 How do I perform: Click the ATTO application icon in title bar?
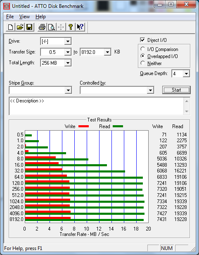[x=7, y=6]
